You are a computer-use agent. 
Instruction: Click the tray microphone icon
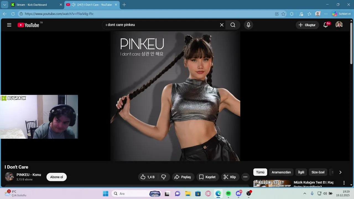(312, 193)
